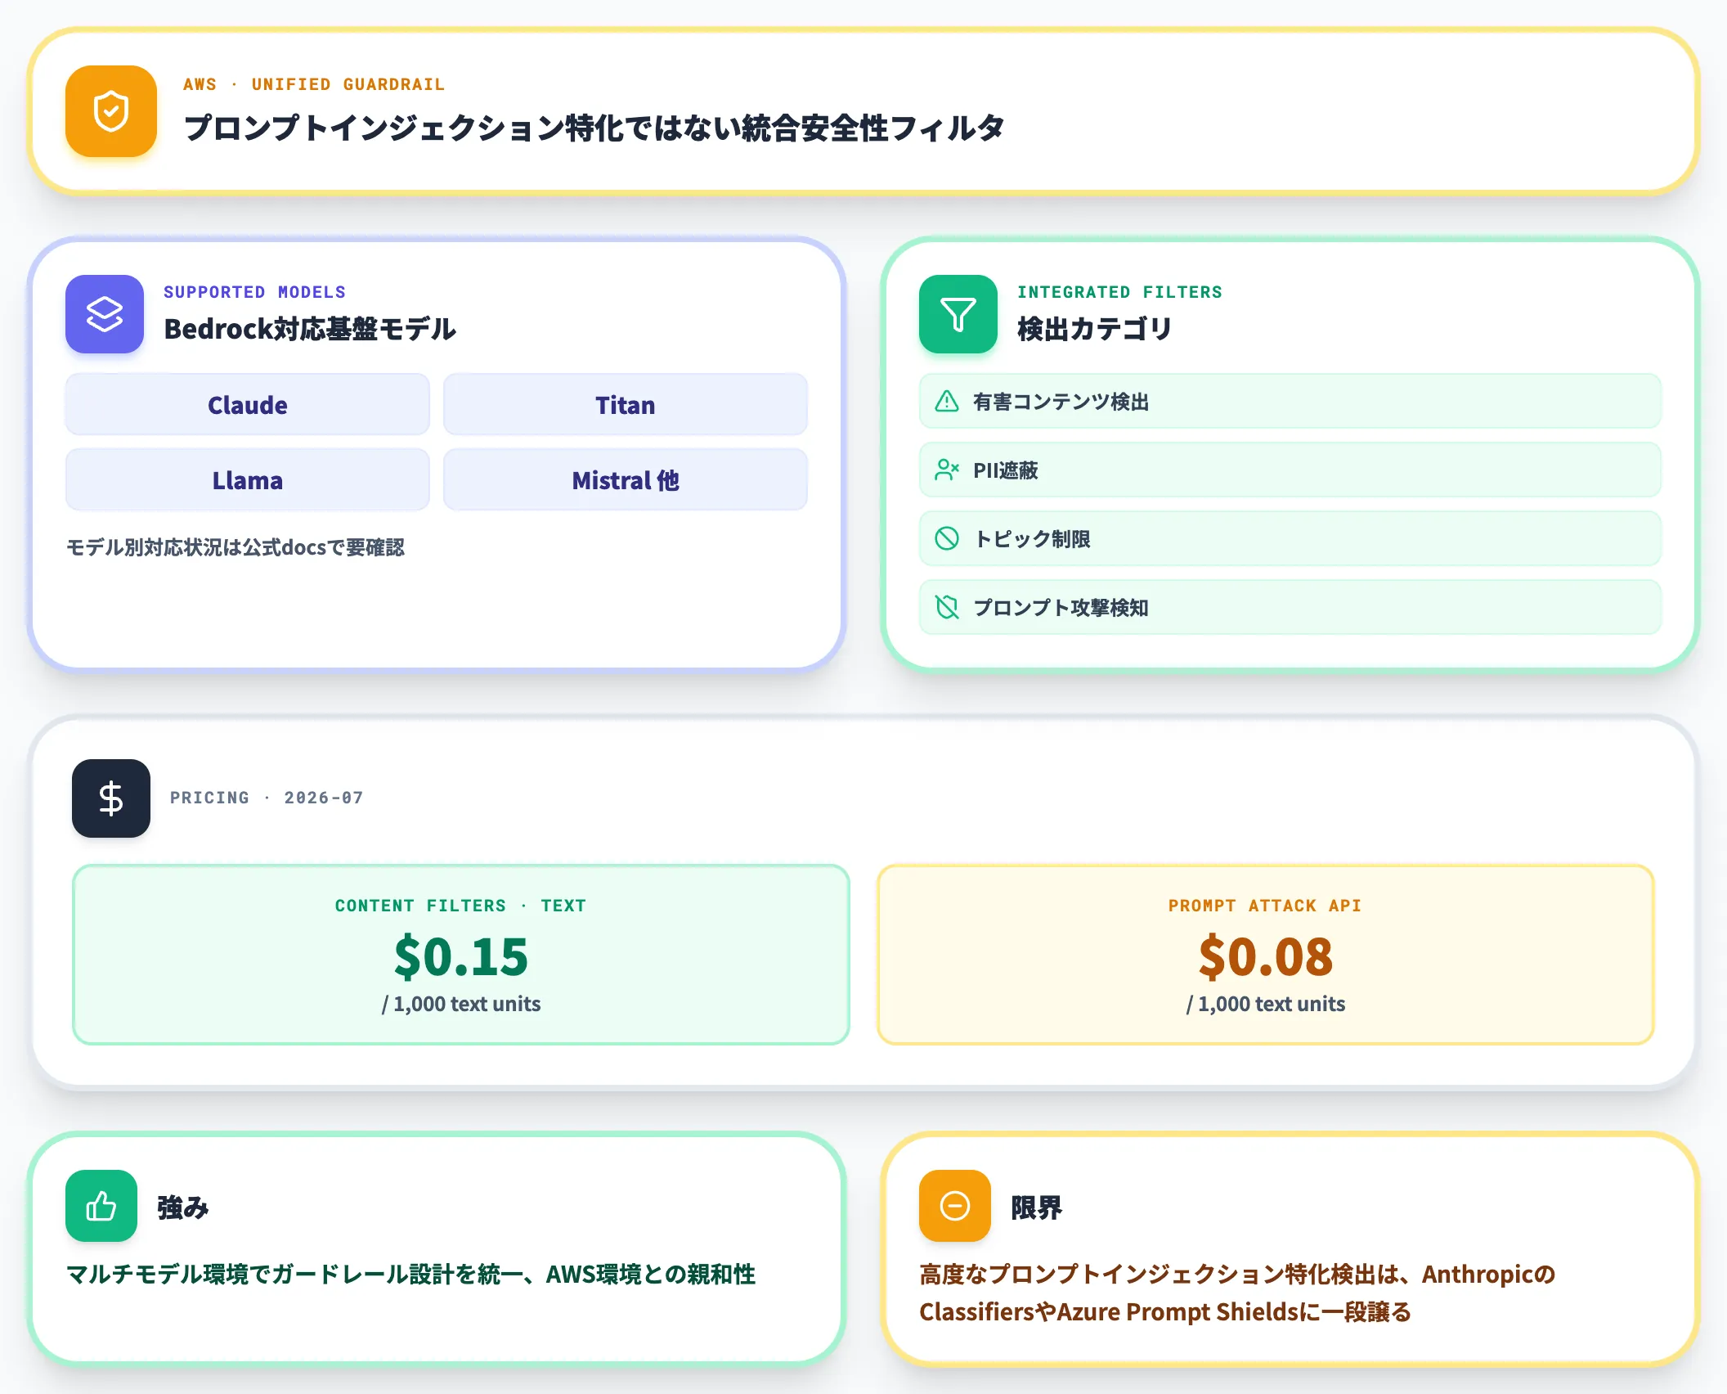Screen dimensions: 1727x1394
Task: Click the orange shield-check icon in header
Action: click(111, 111)
